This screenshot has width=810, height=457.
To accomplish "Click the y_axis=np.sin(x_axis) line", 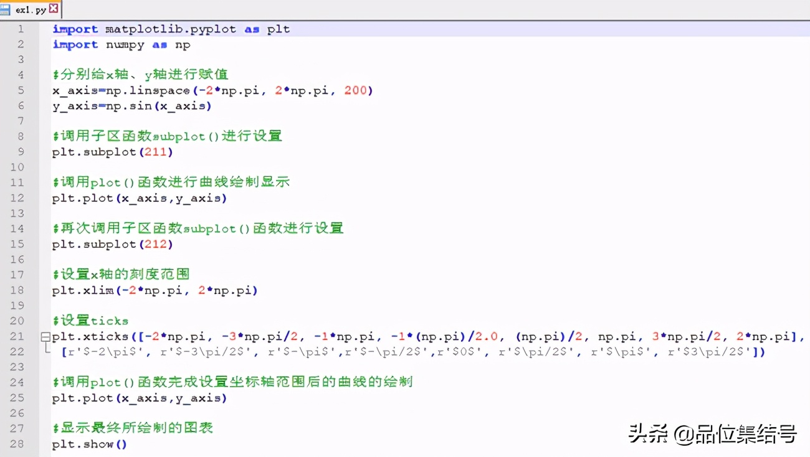I will (132, 106).
